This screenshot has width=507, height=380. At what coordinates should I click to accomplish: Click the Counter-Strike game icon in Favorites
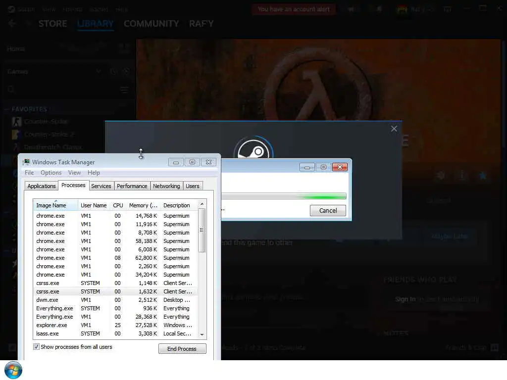pos(16,122)
